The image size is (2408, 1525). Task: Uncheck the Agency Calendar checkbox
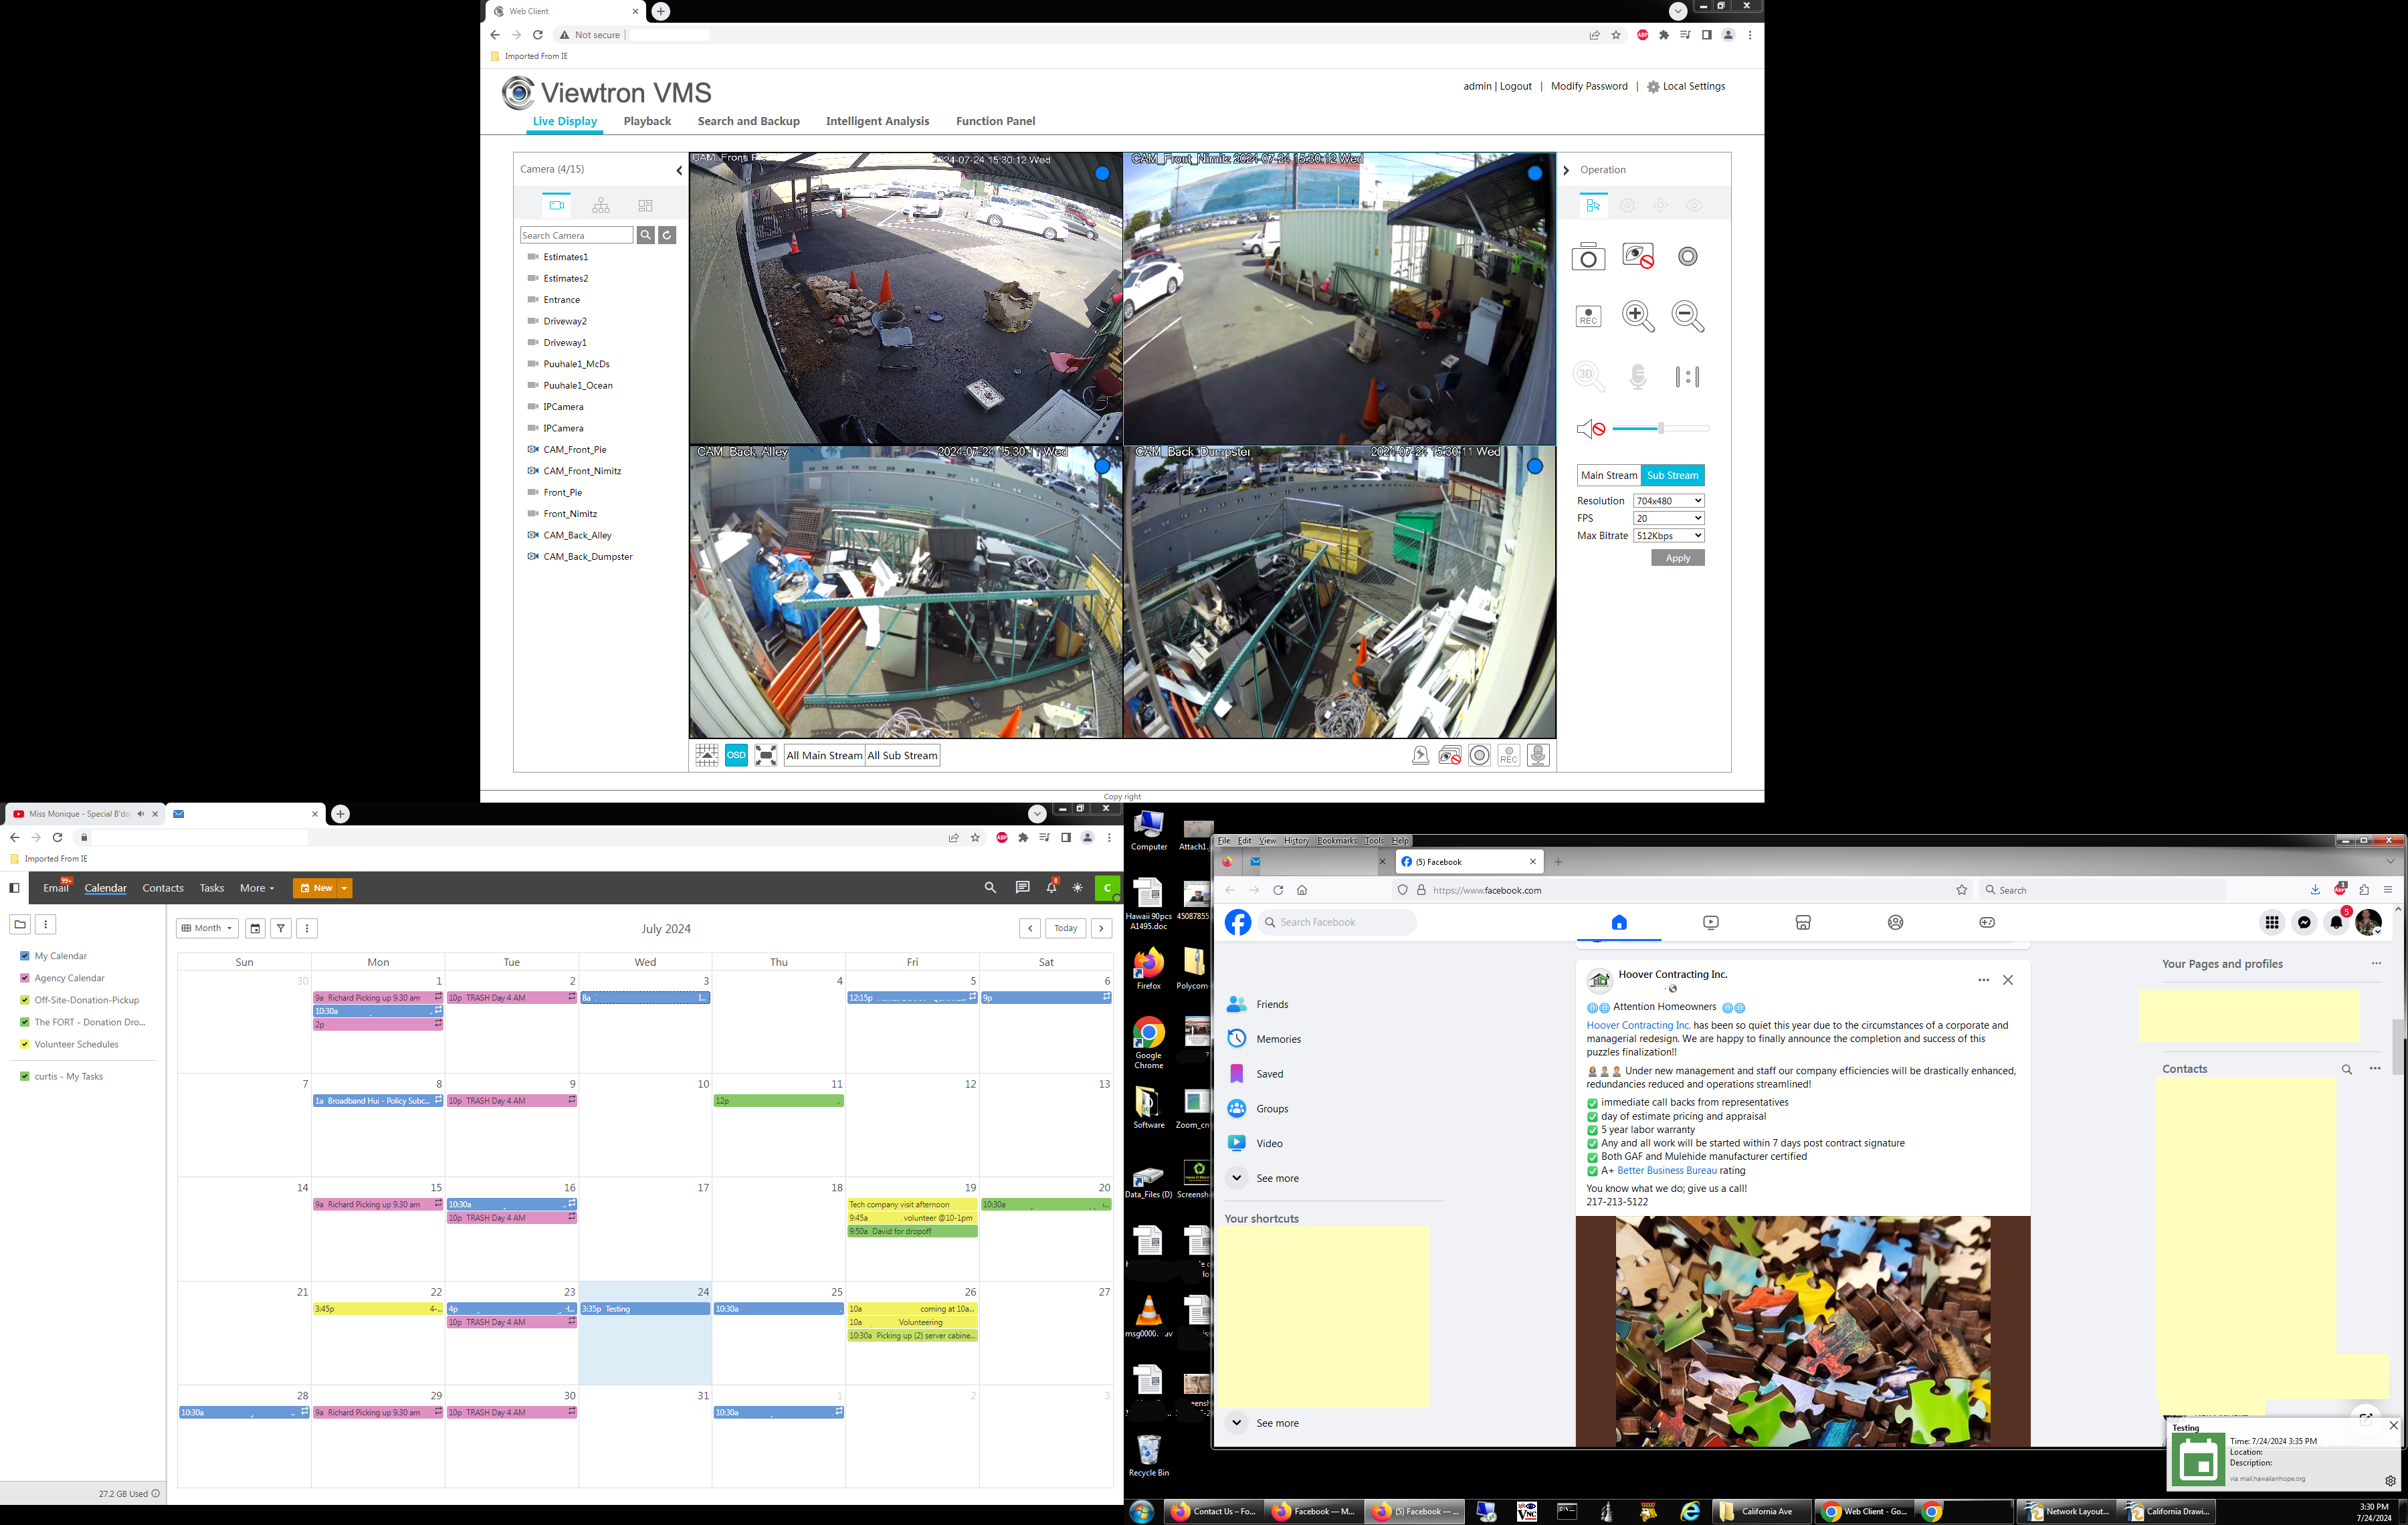25,978
